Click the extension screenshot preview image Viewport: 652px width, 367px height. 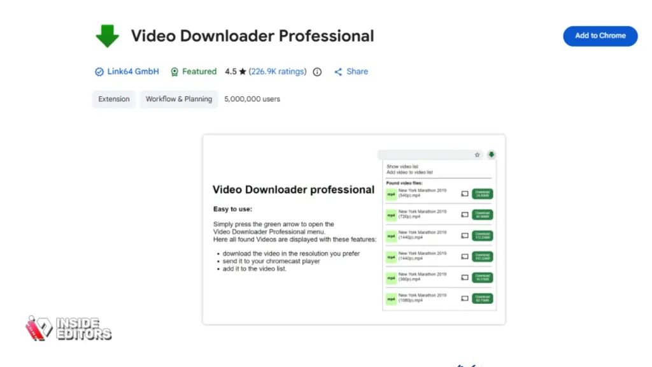354,229
